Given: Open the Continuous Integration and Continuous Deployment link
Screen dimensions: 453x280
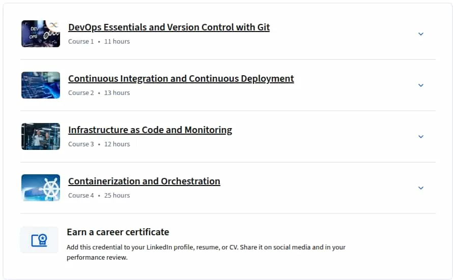Looking at the screenshot, I should (181, 78).
